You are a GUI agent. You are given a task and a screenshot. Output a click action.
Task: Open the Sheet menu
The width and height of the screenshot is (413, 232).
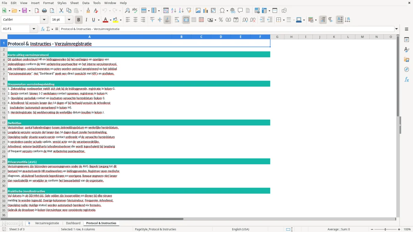[x=74, y=3]
